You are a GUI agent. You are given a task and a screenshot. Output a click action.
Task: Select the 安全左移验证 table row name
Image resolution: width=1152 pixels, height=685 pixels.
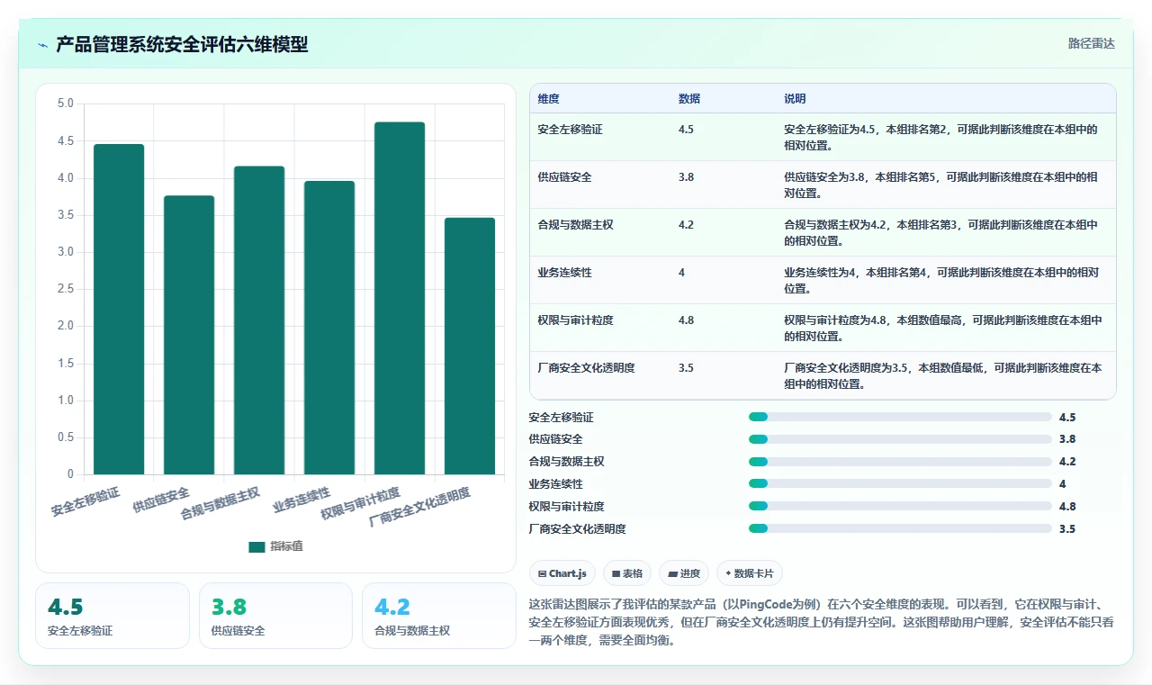tap(570, 130)
